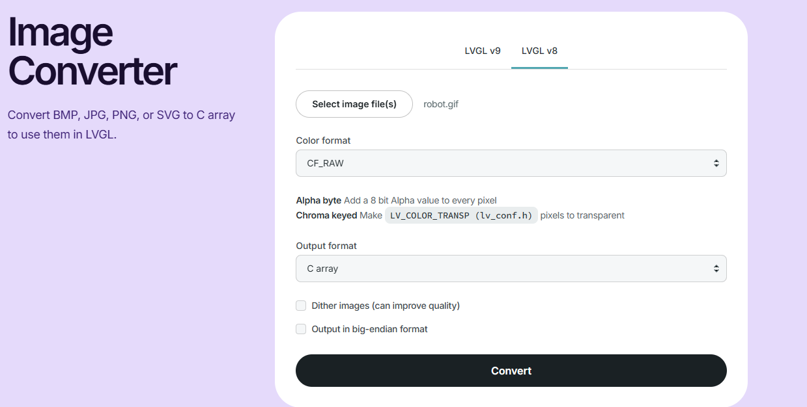Viewport: 807px width, 407px height.
Task: Click the "Output in big-endian format" label text
Action: point(369,329)
